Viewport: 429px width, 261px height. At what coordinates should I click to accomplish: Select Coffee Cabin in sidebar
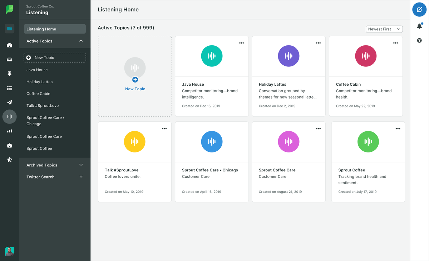(x=38, y=94)
